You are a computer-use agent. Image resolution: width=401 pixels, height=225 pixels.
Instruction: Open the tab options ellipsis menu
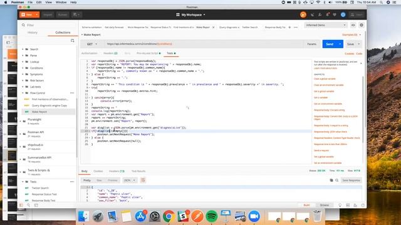click(296, 27)
